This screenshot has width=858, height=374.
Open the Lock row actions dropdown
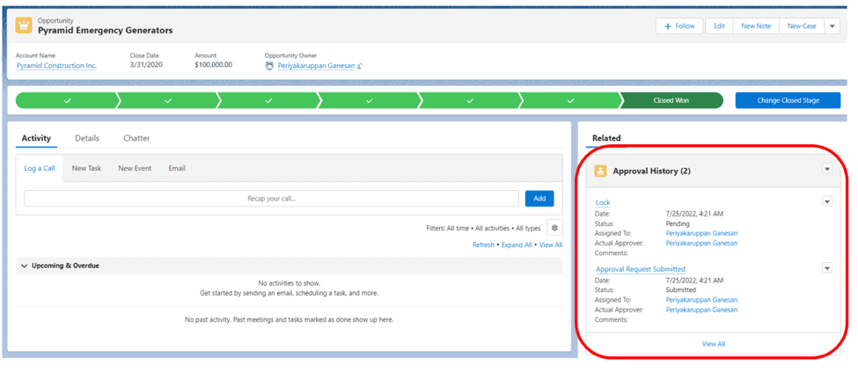point(827,202)
